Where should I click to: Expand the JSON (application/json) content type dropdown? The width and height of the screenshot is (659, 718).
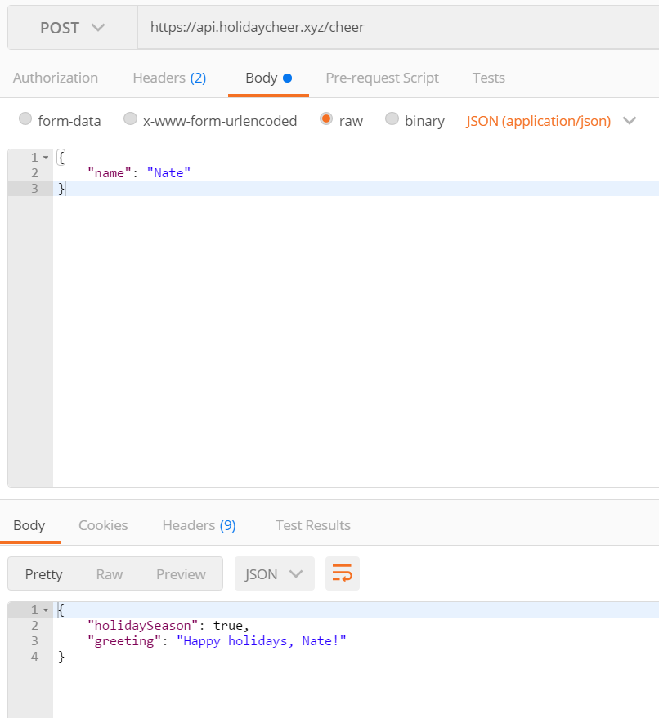click(550, 121)
